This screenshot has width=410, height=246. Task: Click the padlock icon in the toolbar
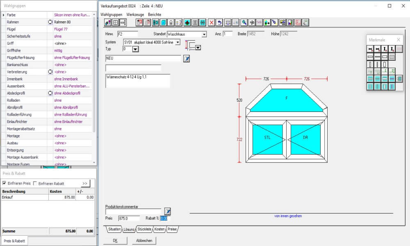point(171,23)
